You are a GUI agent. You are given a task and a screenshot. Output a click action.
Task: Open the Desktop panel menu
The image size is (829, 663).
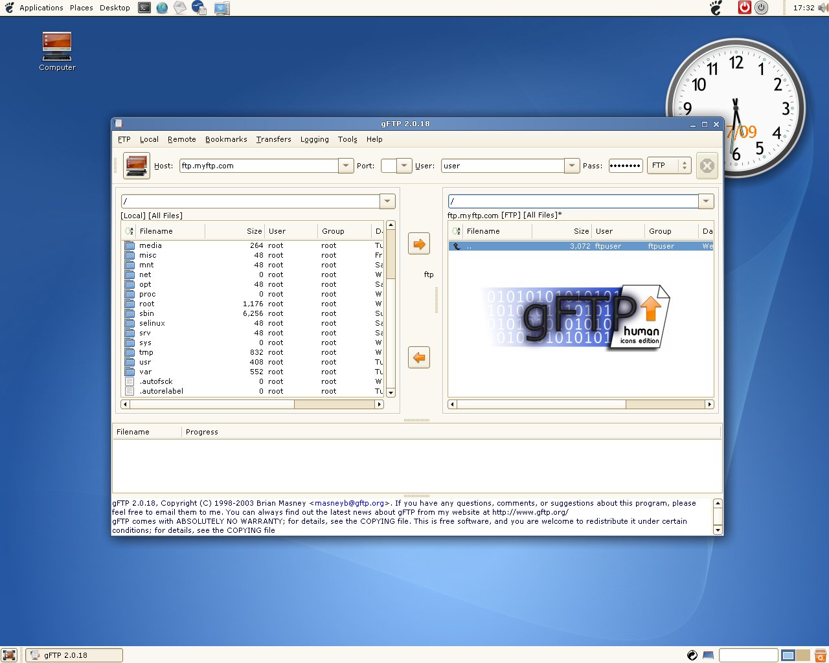(115, 8)
